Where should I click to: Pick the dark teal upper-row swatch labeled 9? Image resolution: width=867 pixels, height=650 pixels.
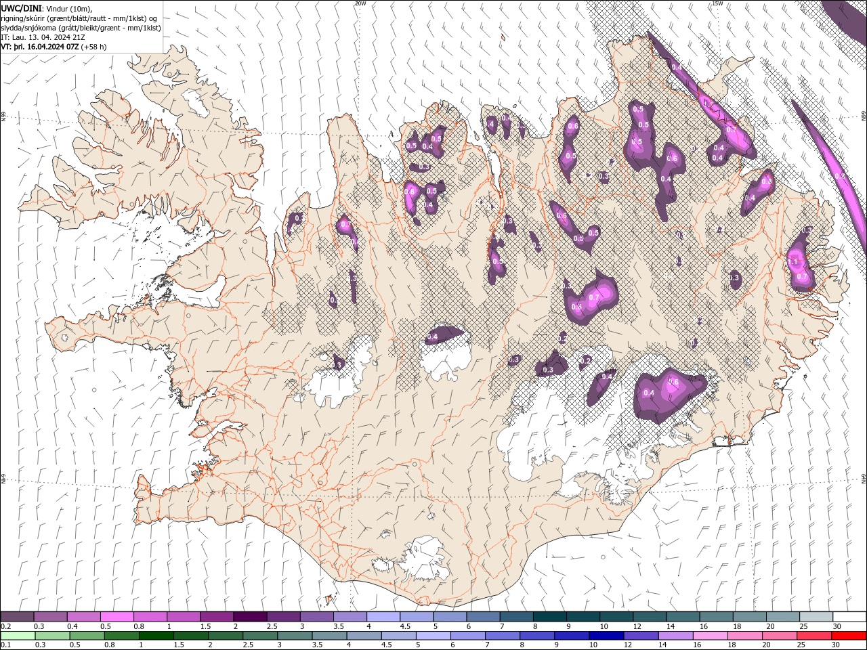[550, 616]
